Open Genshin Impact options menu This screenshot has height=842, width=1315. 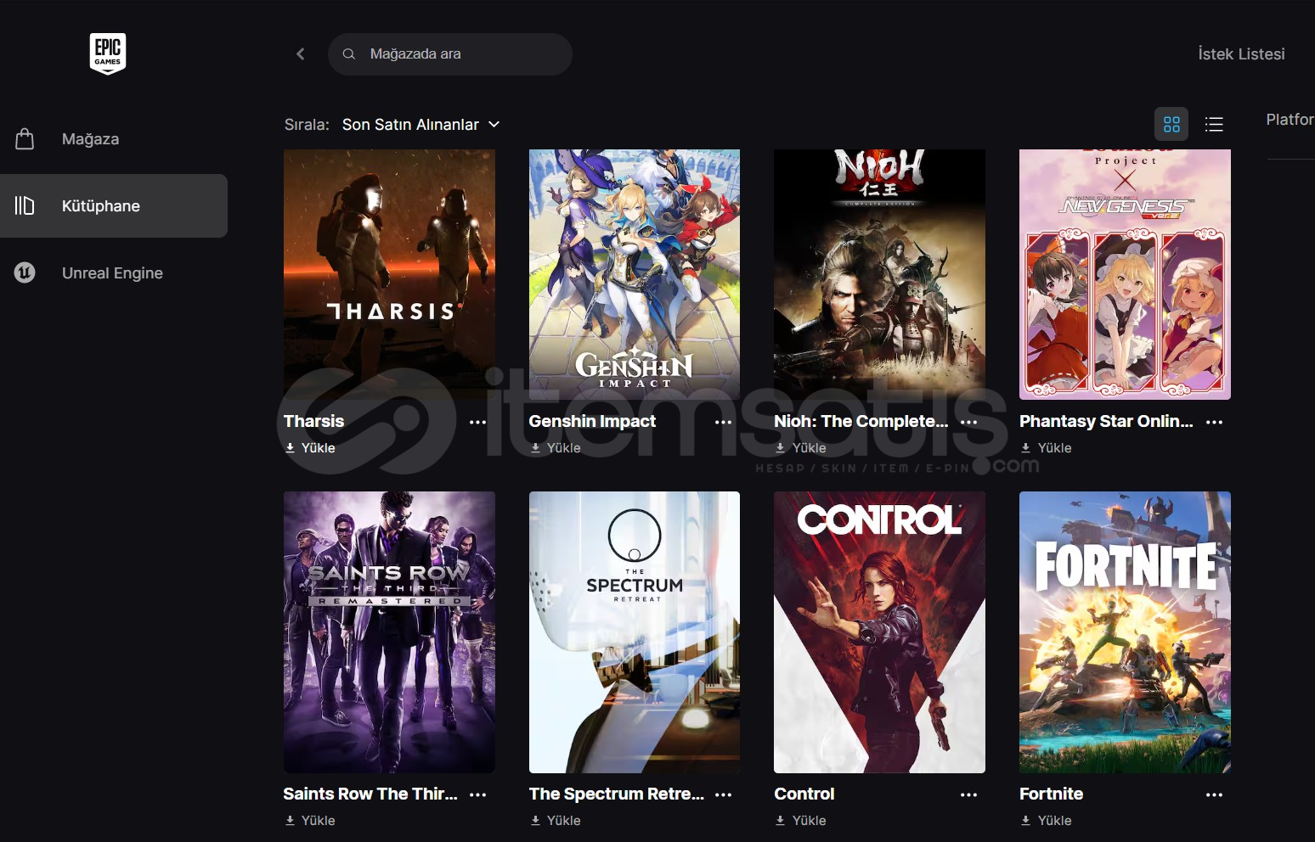coord(724,422)
